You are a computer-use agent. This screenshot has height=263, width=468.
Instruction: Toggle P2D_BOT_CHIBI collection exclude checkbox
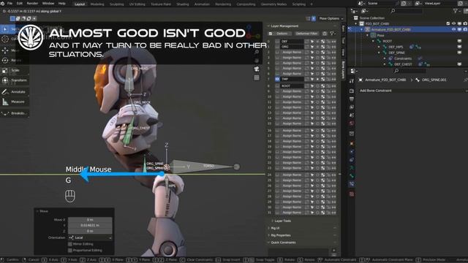tap(448, 24)
